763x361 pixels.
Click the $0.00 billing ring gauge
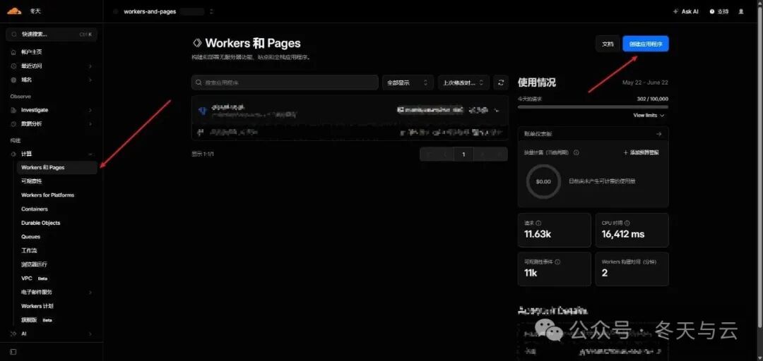[x=543, y=181]
